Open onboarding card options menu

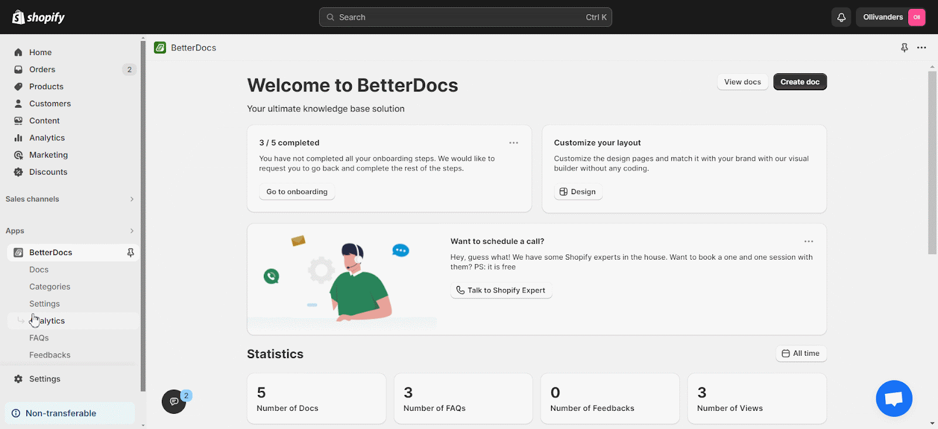pyautogui.click(x=514, y=143)
